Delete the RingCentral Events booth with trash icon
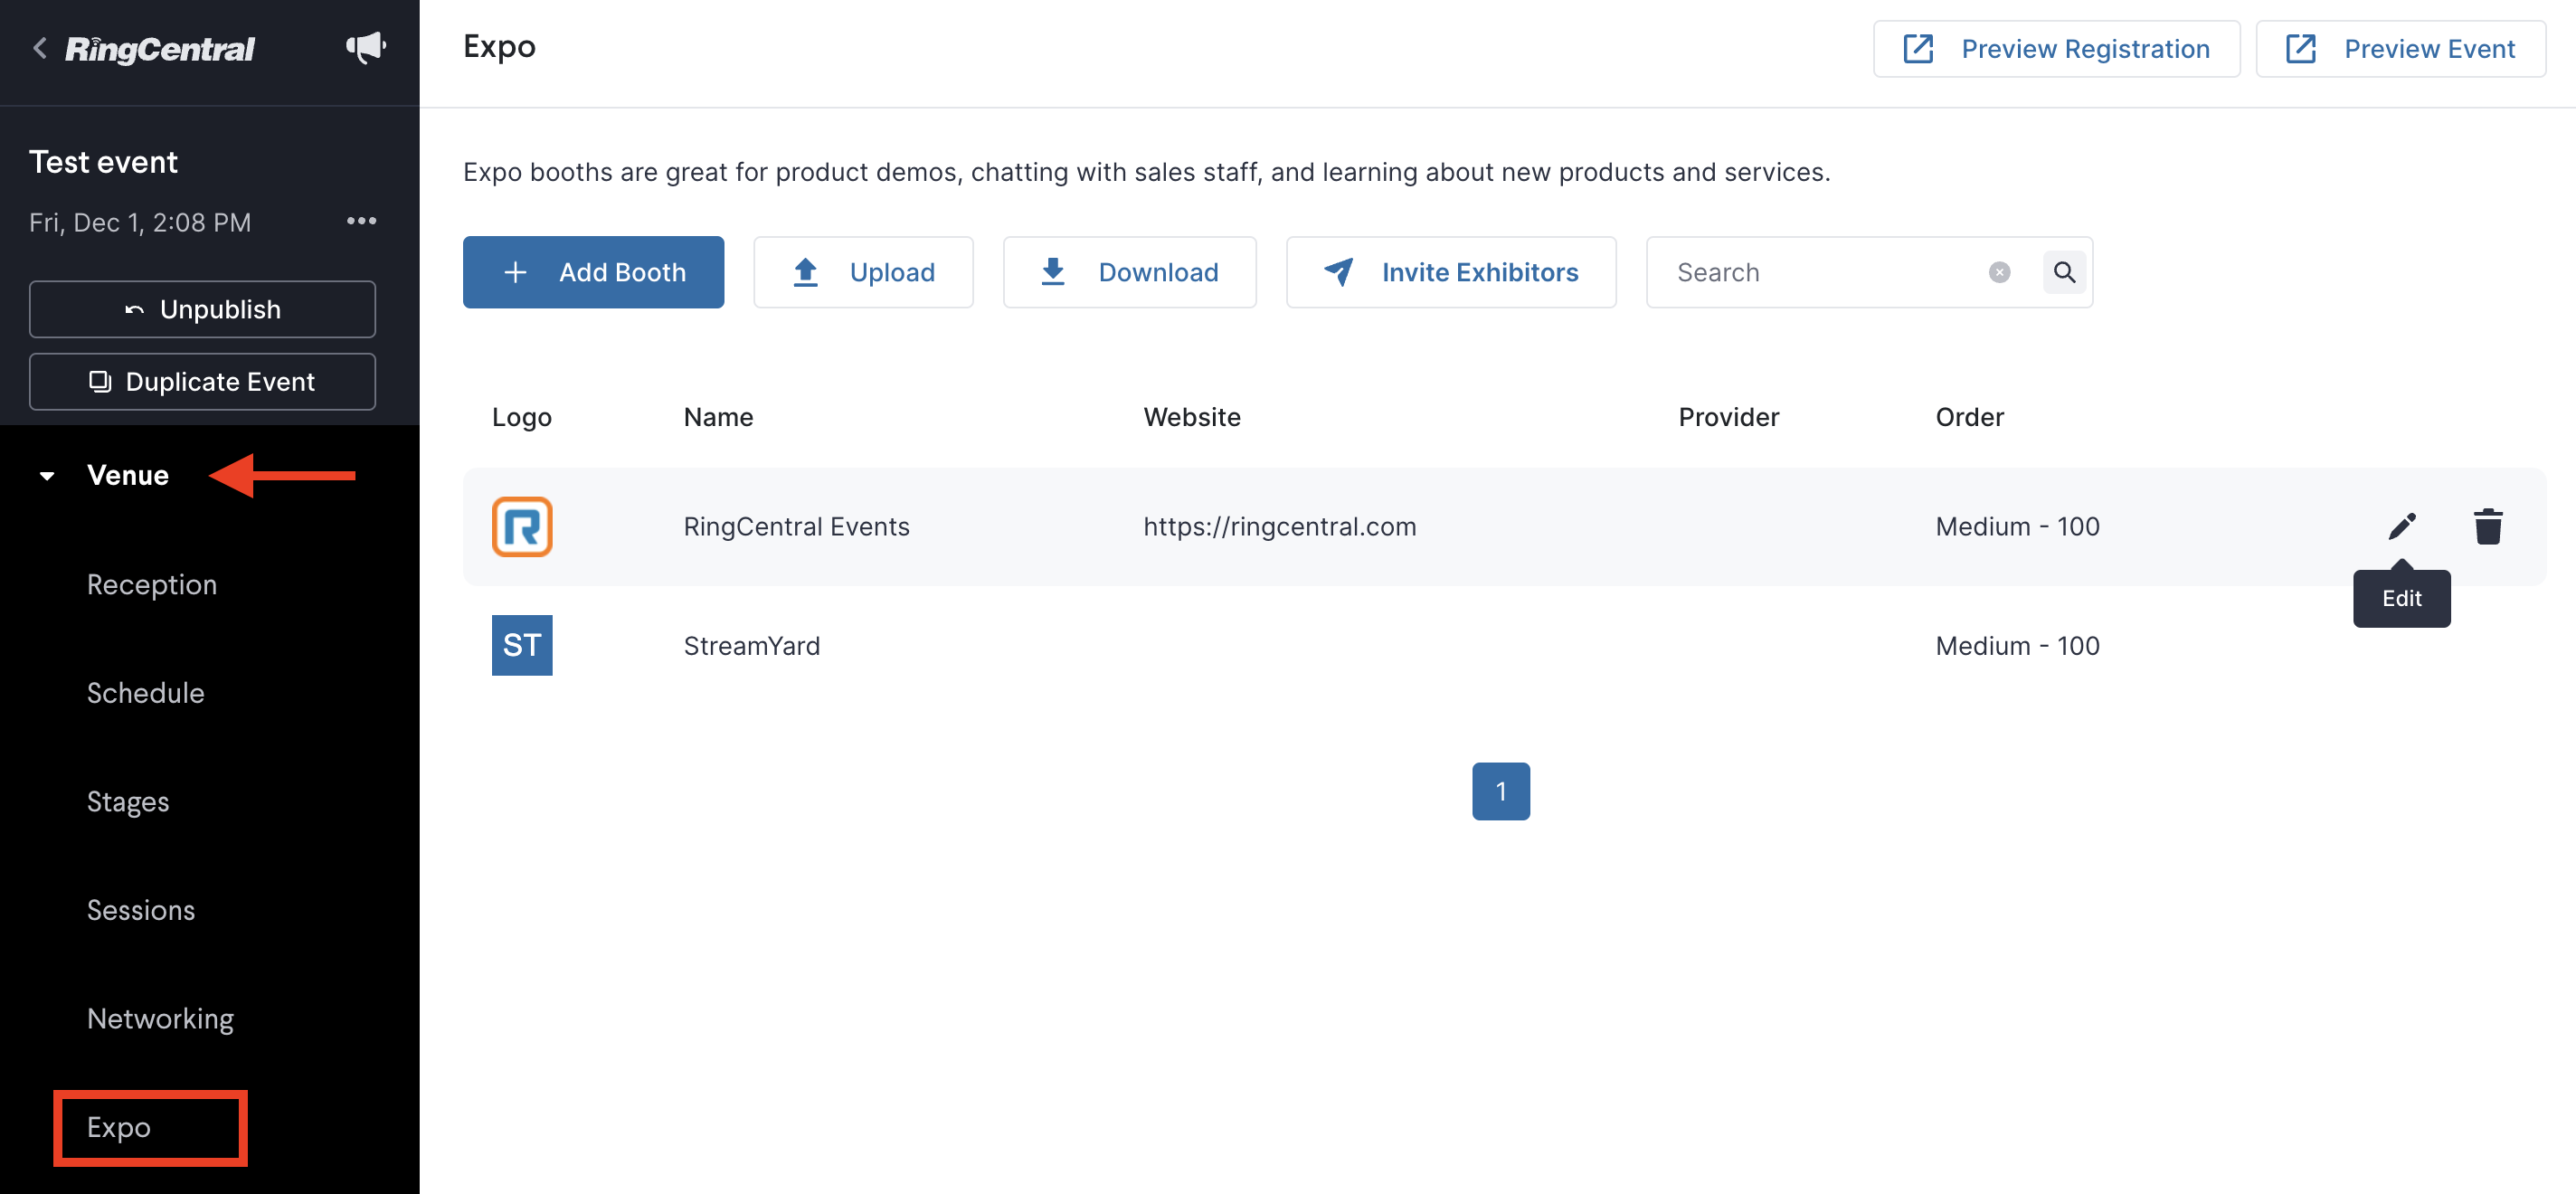This screenshot has width=2576, height=1194. click(2487, 526)
